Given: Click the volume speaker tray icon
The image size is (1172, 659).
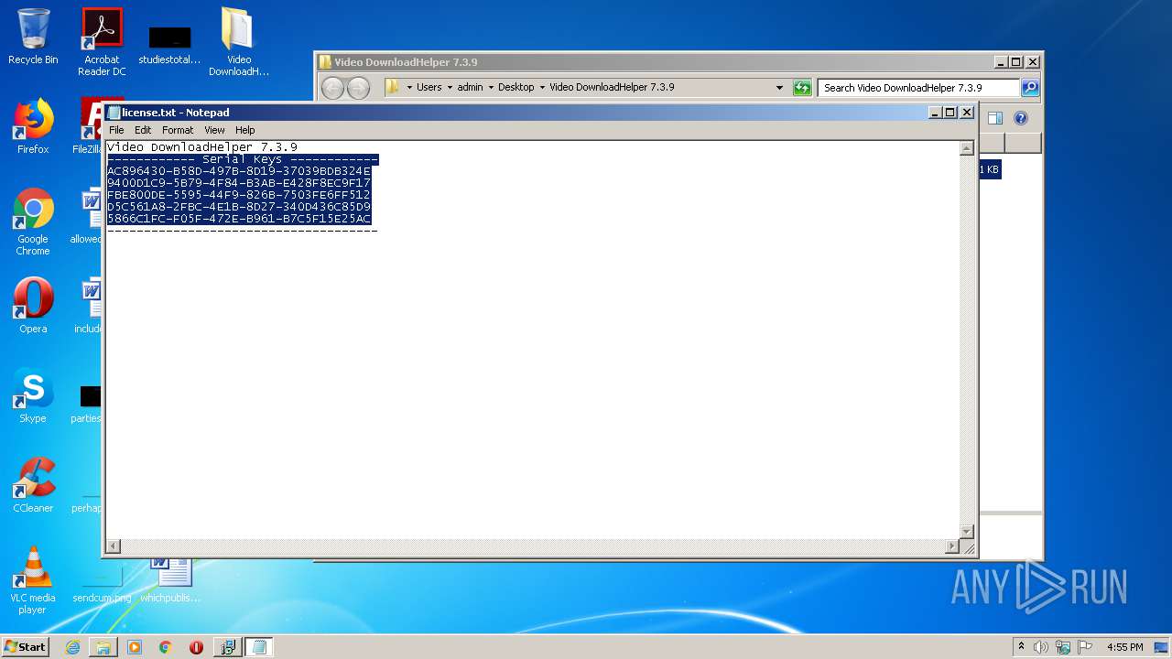Looking at the screenshot, I should (1041, 647).
